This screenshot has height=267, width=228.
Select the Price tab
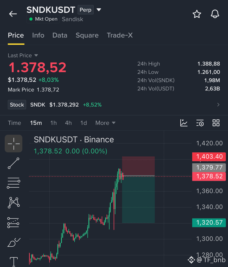16,35
